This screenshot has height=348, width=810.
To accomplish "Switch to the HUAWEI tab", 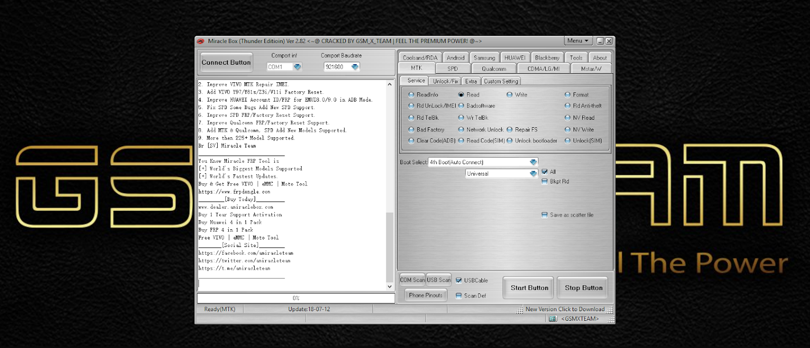I will (515, 58).
